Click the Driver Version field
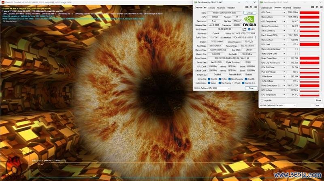The height and width of the screenshot is (181, 324). point(232,58)
